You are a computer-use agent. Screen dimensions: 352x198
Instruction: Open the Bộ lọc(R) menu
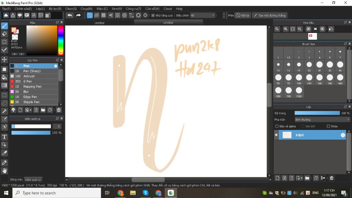pyautogui.click(x=55, y=9)
